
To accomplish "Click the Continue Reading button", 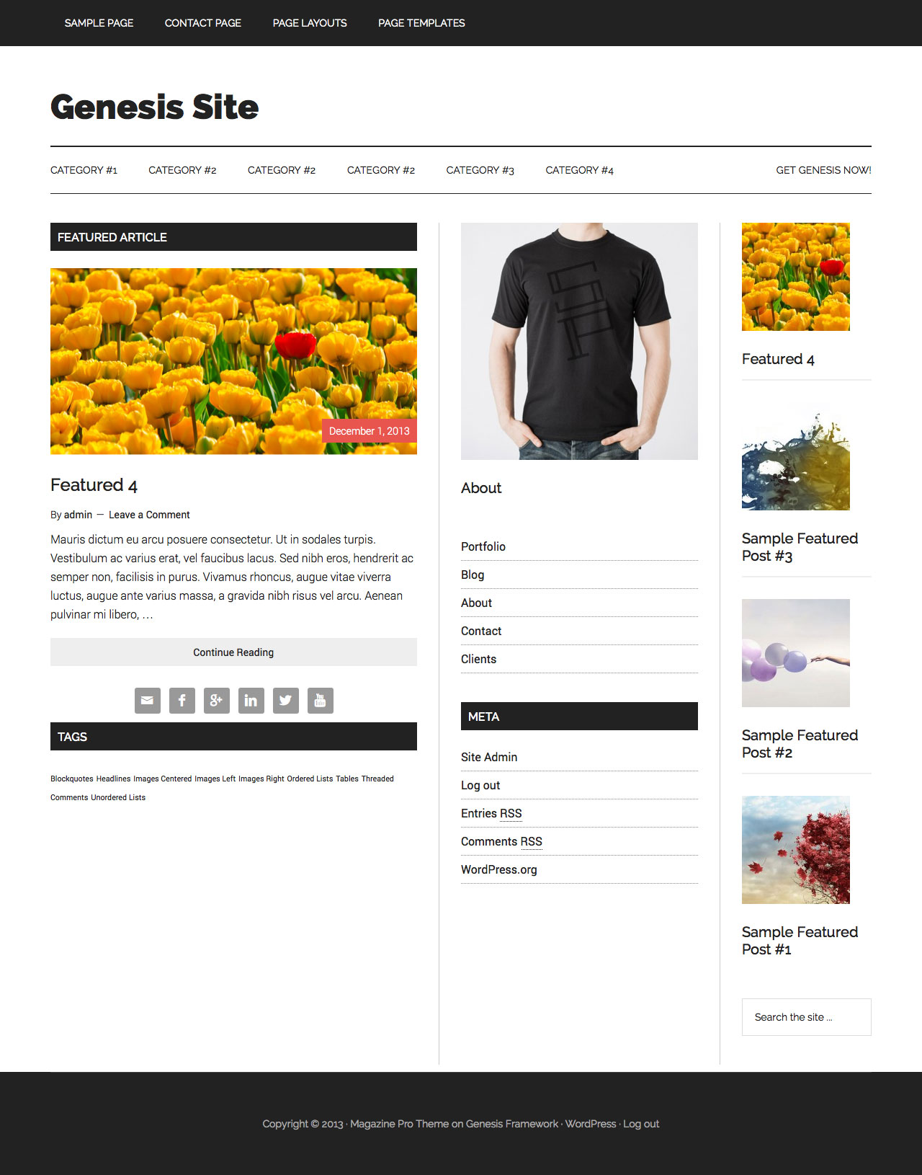I will (233, 652).
